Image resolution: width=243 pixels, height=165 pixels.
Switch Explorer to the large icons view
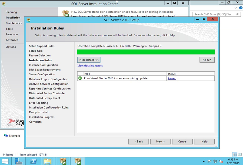click(240, 155)
